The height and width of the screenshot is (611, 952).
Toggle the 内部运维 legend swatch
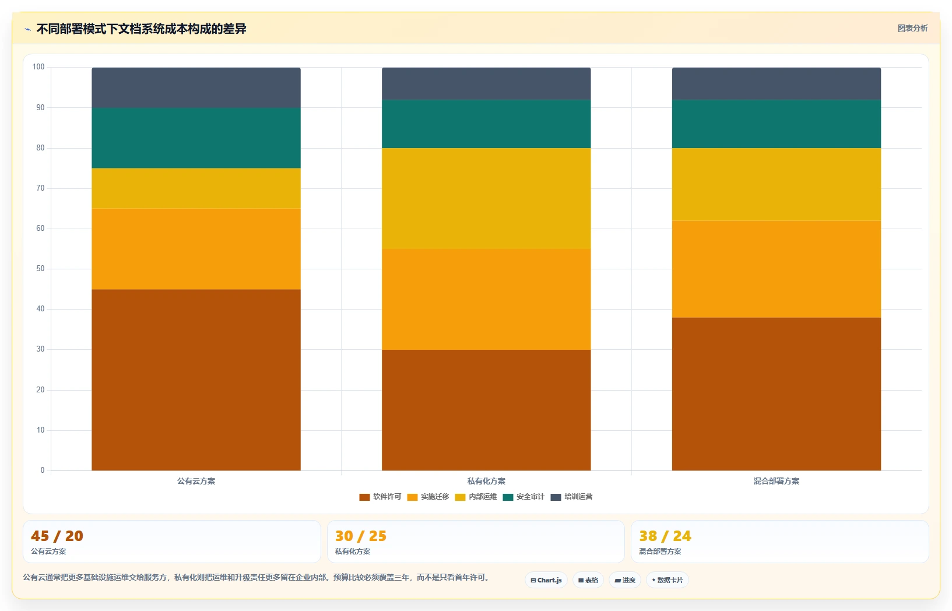coord(460,497)
